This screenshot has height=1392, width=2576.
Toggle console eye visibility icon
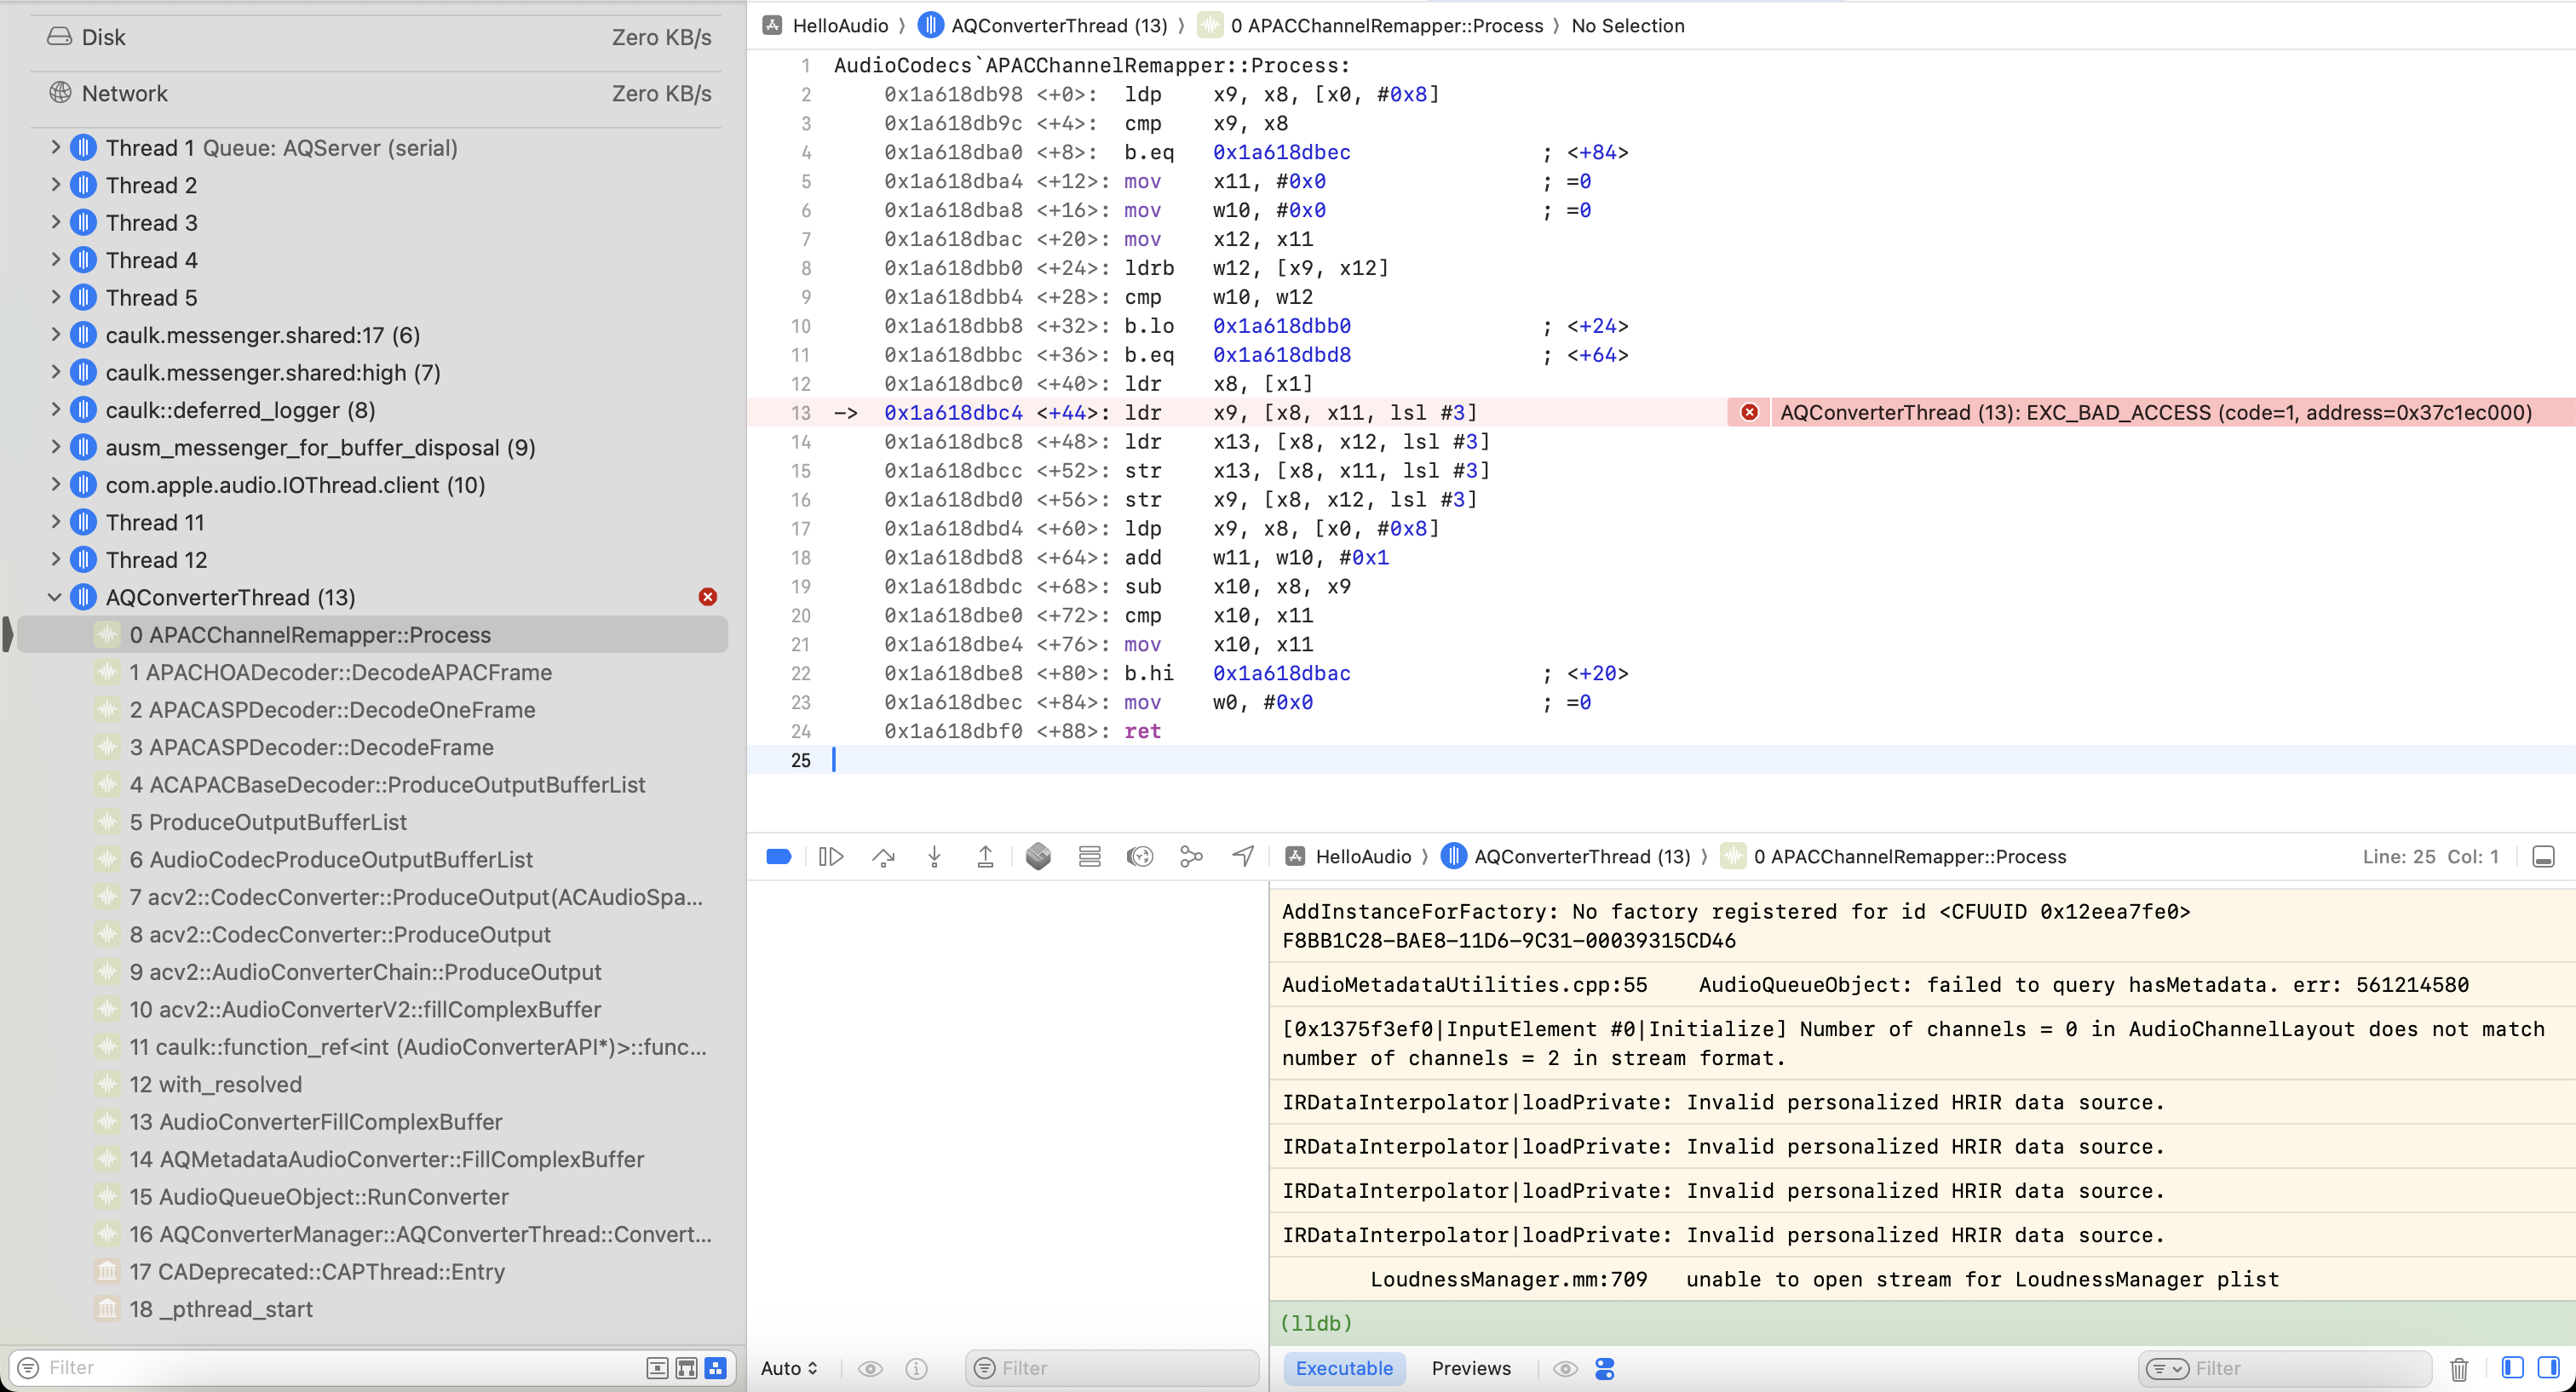[1565, 1368]
